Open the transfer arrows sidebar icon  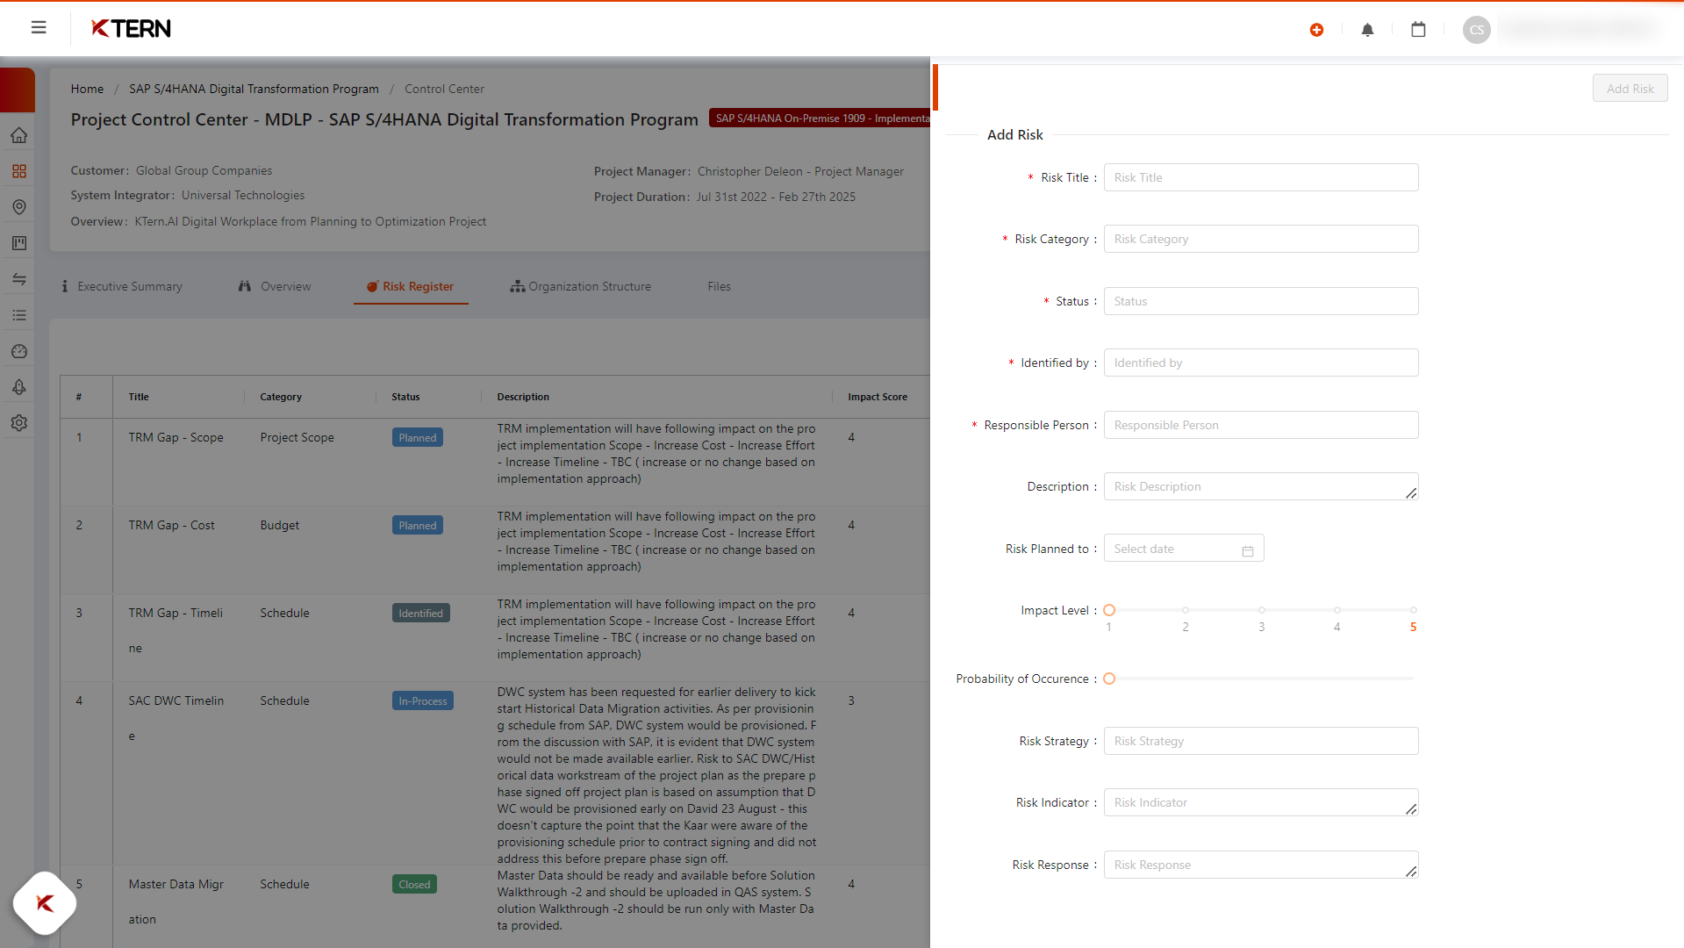[x=19, y=279]
